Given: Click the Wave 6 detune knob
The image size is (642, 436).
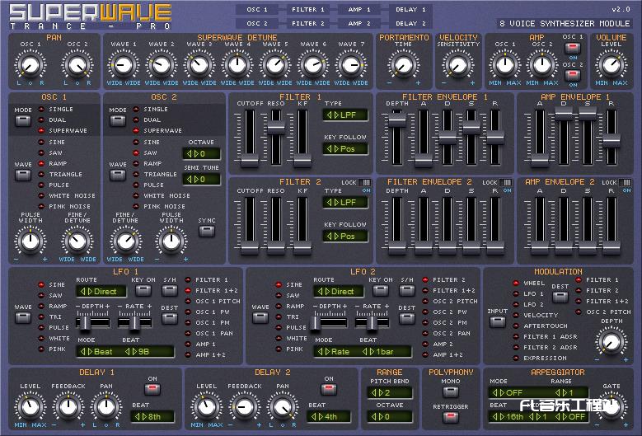Looking at the screenshot, I should click(313, 64).
